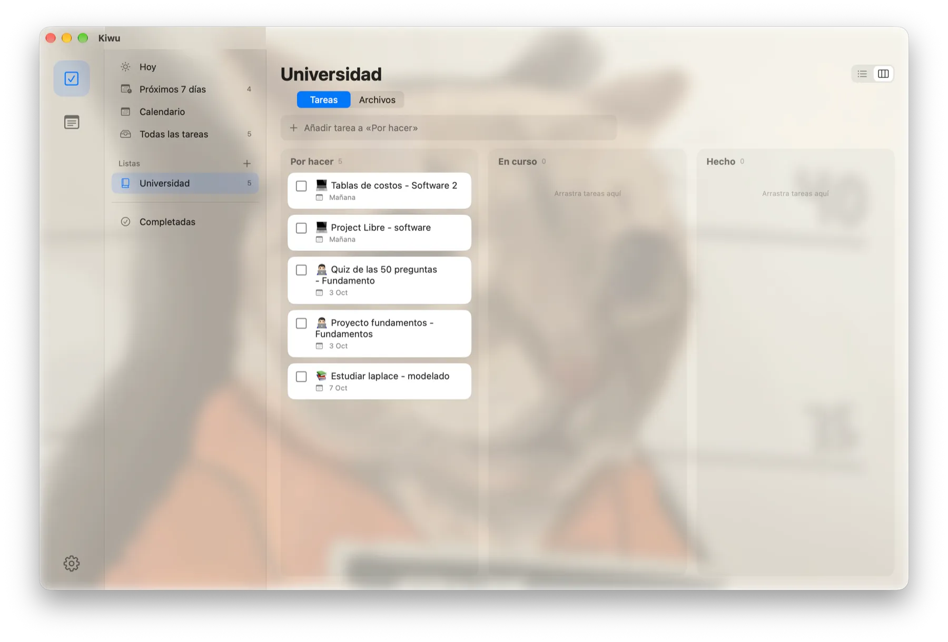Click the Por hacer column header

click(x=312, y=162)
